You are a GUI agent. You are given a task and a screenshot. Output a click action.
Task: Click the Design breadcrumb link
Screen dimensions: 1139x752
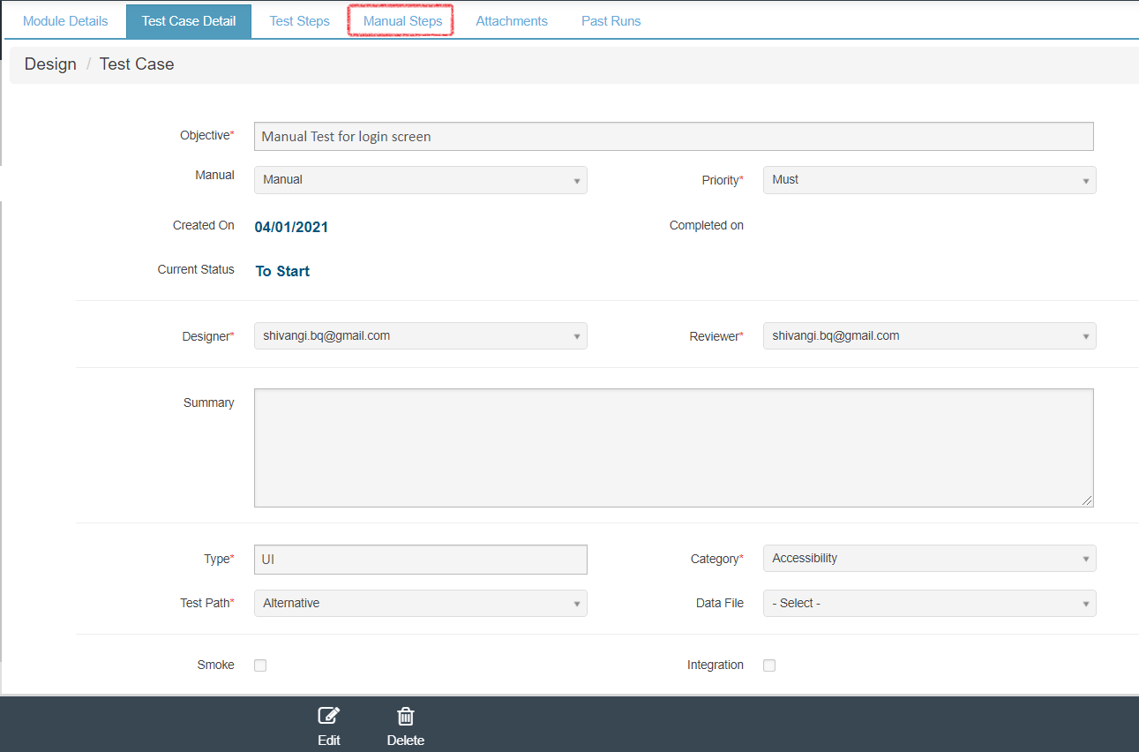point(50,64)
